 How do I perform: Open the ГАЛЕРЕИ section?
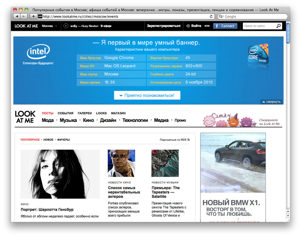pos(85,113)
